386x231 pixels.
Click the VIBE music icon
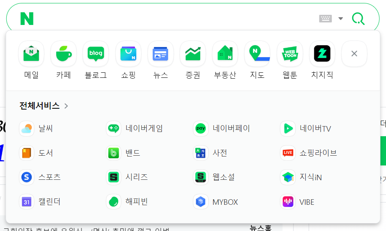tap(288, 202)
